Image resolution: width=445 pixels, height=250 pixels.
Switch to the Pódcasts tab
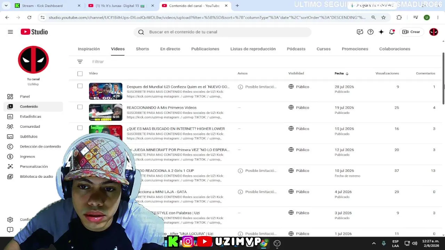(x=296, y=49)
